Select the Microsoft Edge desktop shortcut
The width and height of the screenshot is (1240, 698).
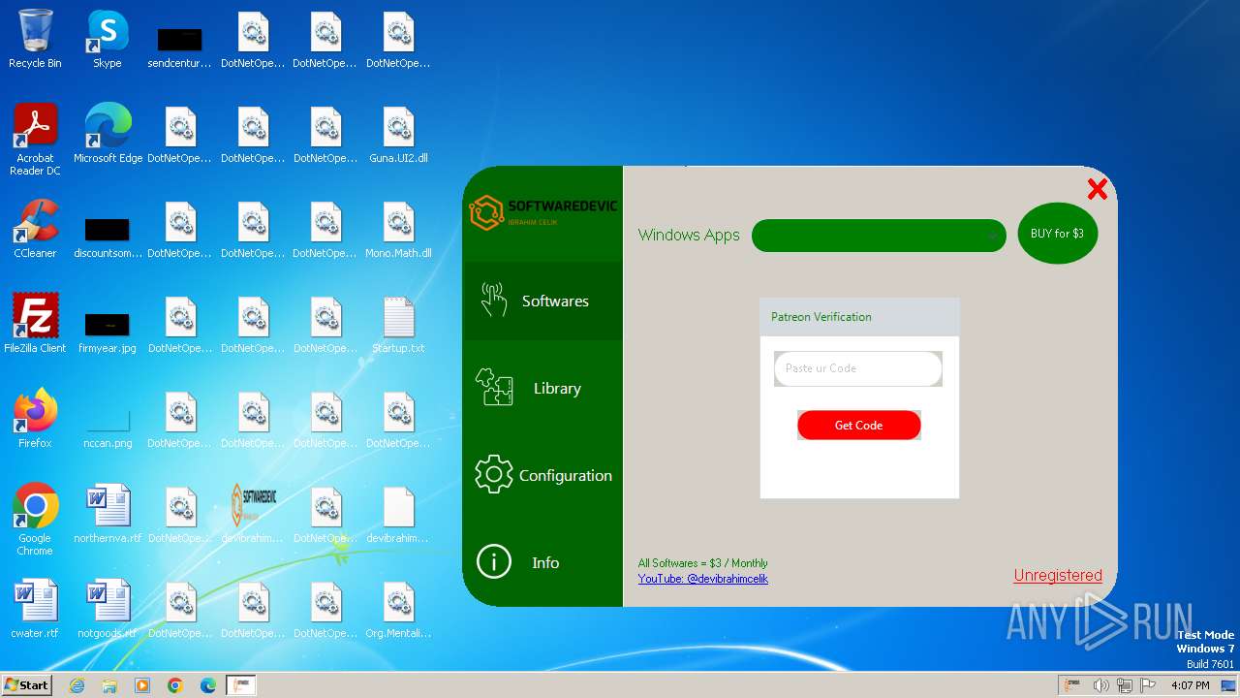(x=108, y=134)
